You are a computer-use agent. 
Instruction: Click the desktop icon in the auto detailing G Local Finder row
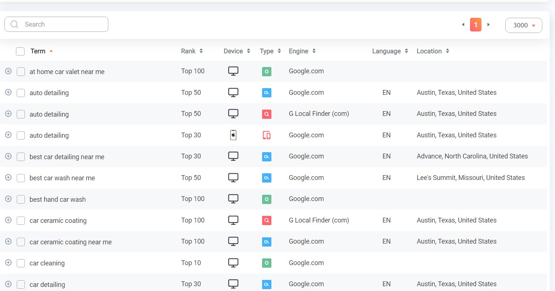click(x=233, y=114)
